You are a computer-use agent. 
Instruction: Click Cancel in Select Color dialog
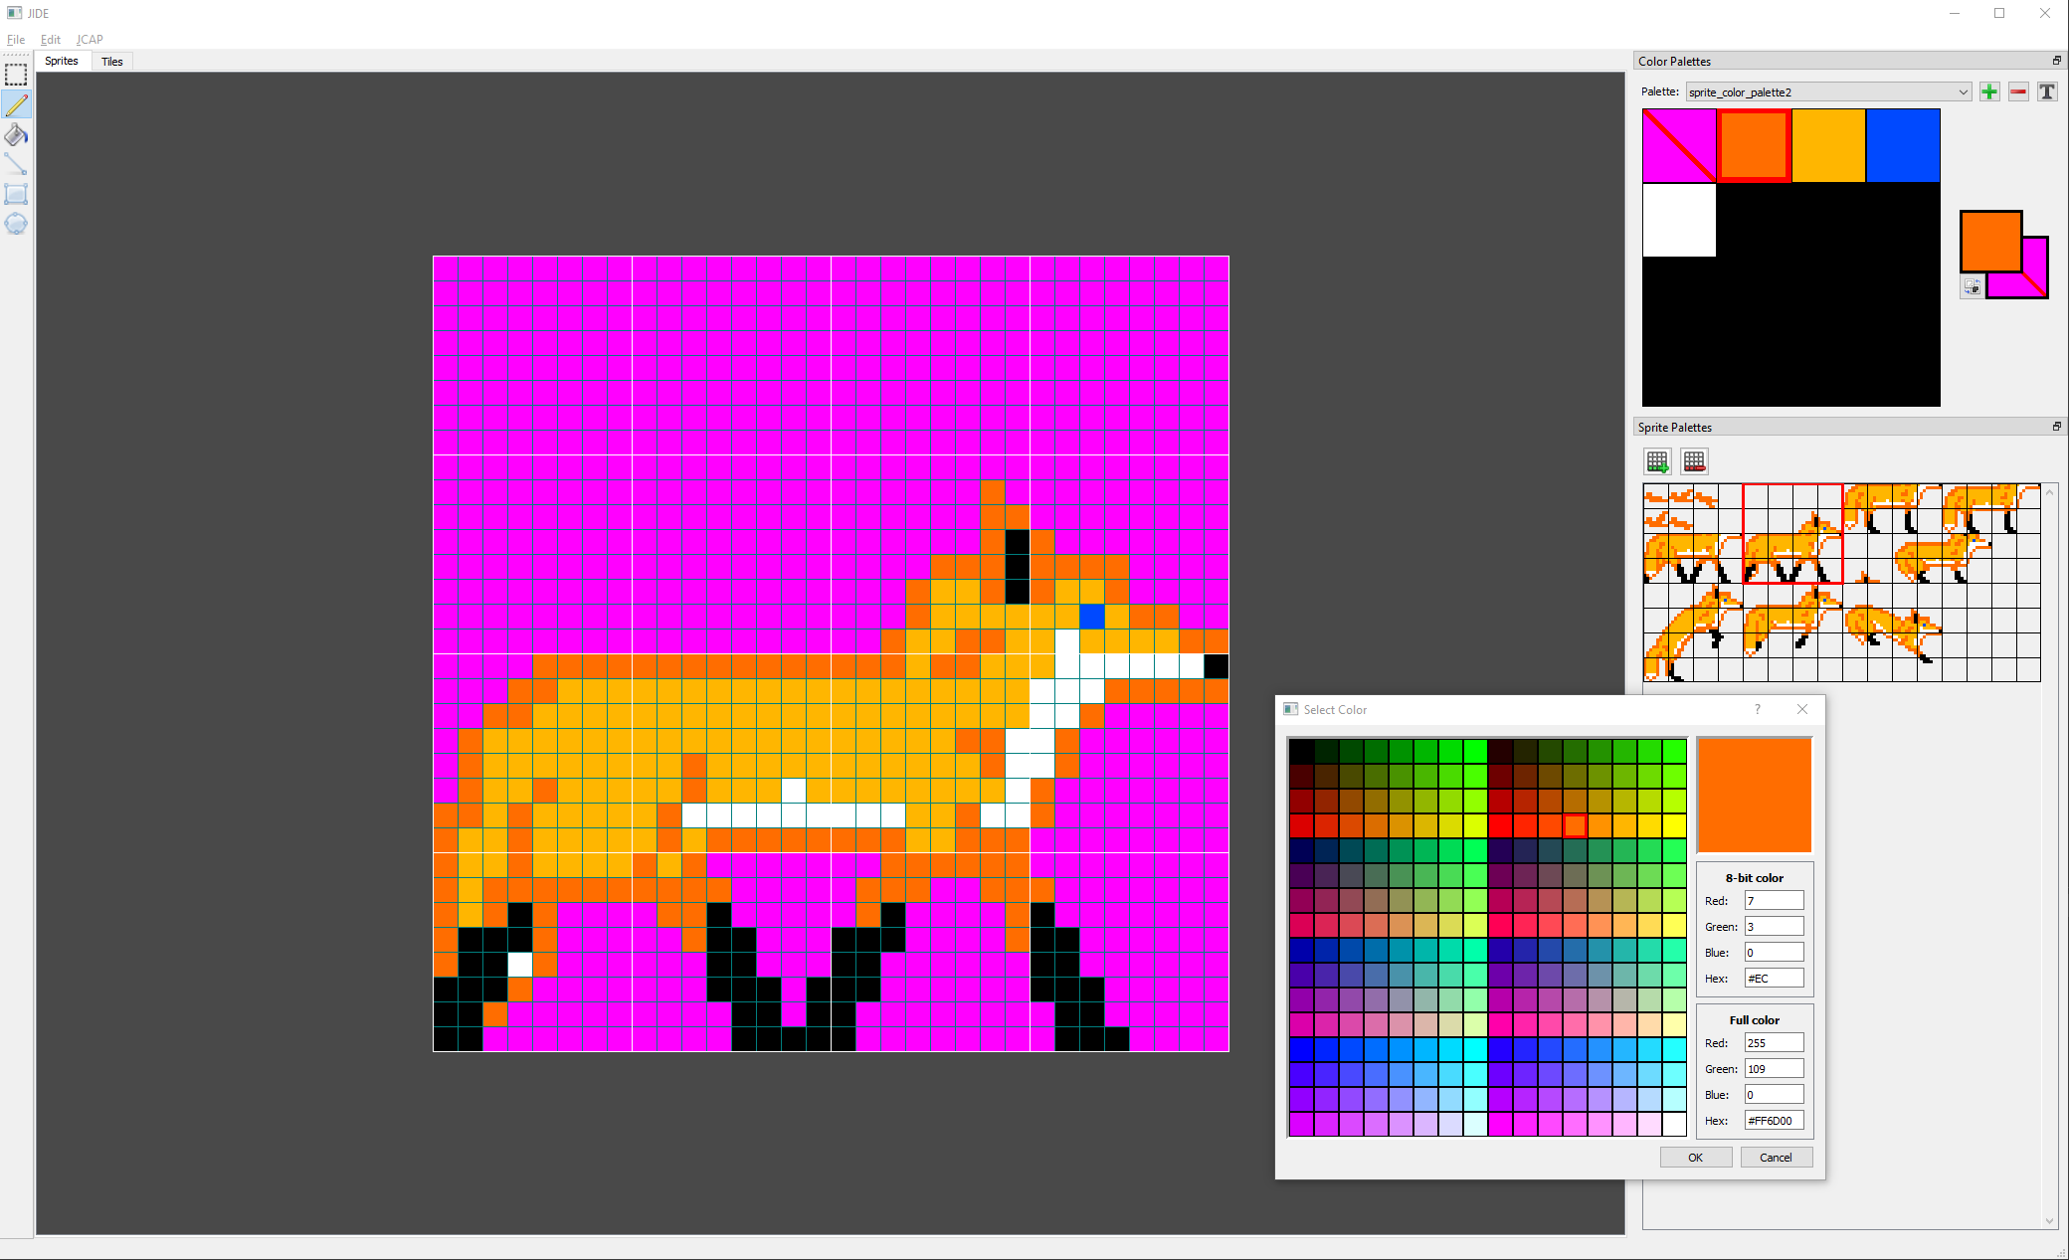[1776, 1158]
